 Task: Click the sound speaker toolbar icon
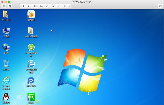[47, 6]
